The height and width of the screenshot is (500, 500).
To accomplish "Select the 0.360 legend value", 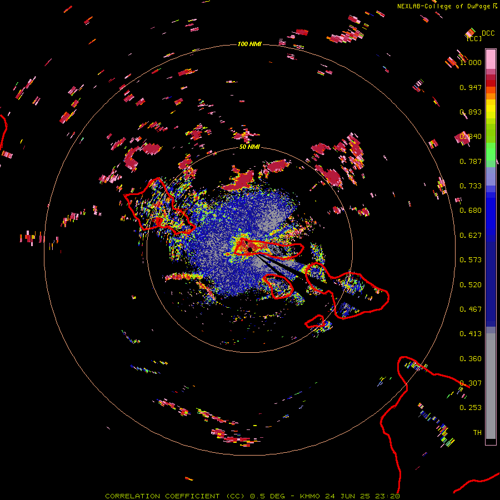I will click(x=471, y=359).
